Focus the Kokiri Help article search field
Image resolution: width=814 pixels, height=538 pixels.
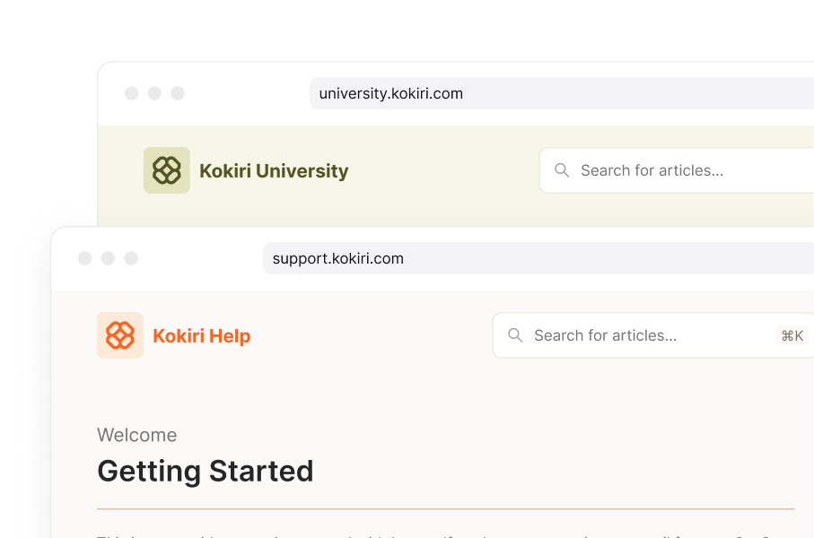653,335
